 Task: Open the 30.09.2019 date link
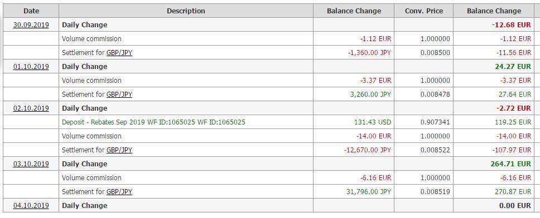pos(31,24)
